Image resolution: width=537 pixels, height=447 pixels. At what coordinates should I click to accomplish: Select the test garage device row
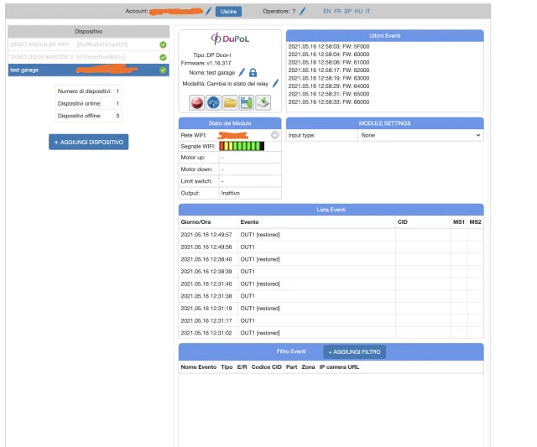click(88, 70)
